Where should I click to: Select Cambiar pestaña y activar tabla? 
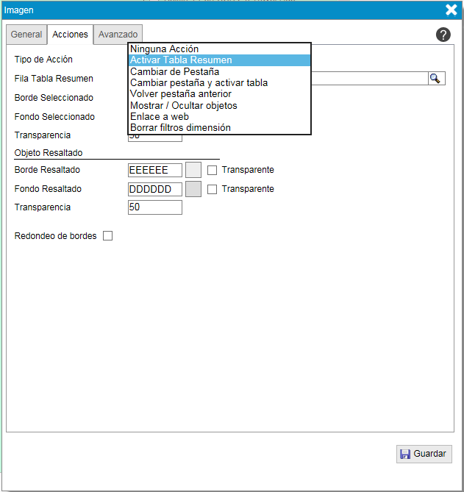199,83
